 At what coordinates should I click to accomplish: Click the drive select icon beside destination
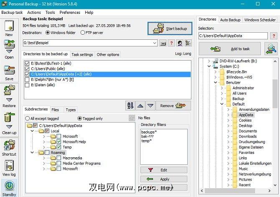[x=163, y=43]
